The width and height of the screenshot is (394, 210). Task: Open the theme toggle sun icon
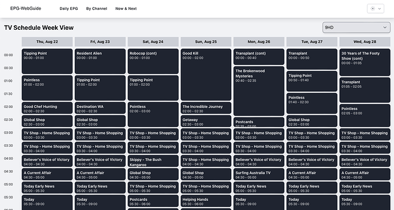373,9
